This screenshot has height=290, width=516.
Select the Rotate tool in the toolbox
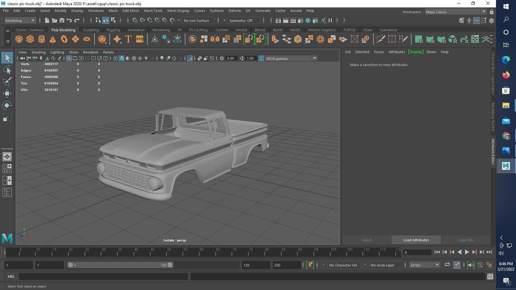[x=7, y=105]
